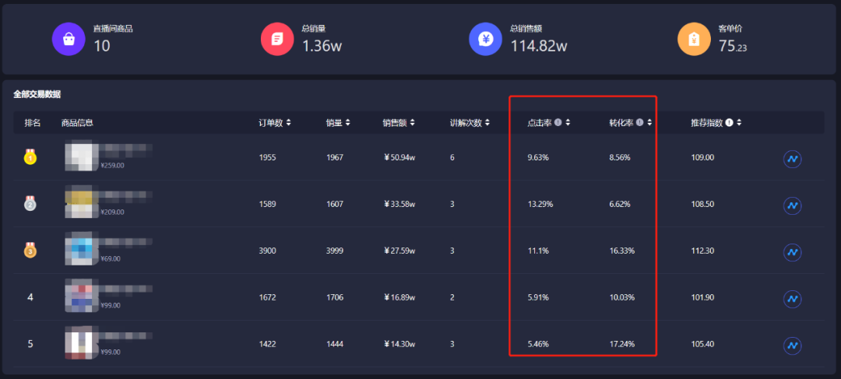841x379 pixels.
Task: Click blue yen 总销售额 icon
Action: pyautogui.click(x=485, y=39)
